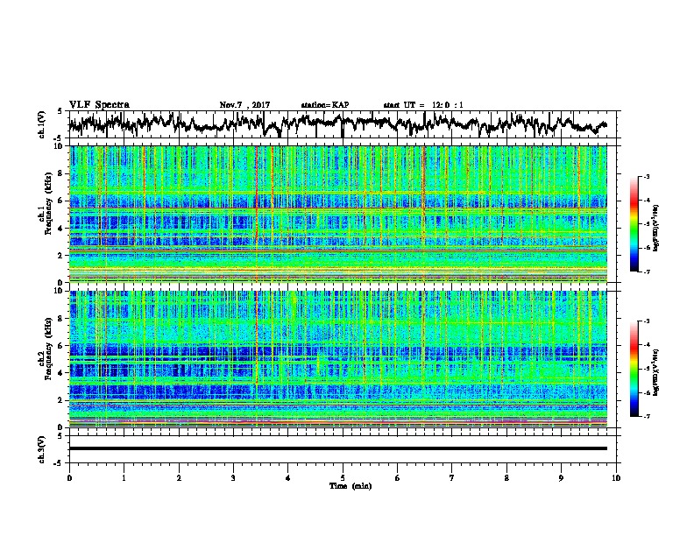Image resolution: width=694 pixels, height=536 pixels.
Task: Click the ch.1 'Frequency (kHz)' axis label
Action: pos(48,204)
